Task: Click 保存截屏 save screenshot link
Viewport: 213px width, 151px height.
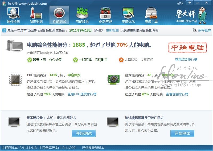Action: pos(204,30)
